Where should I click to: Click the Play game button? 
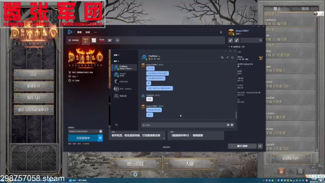135,164
